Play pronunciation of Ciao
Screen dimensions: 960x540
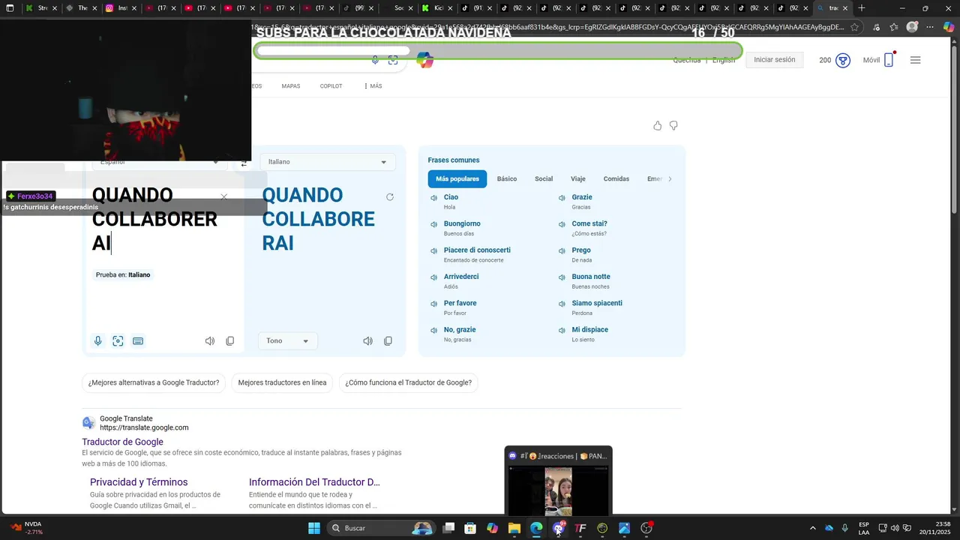tap(433, 198)
